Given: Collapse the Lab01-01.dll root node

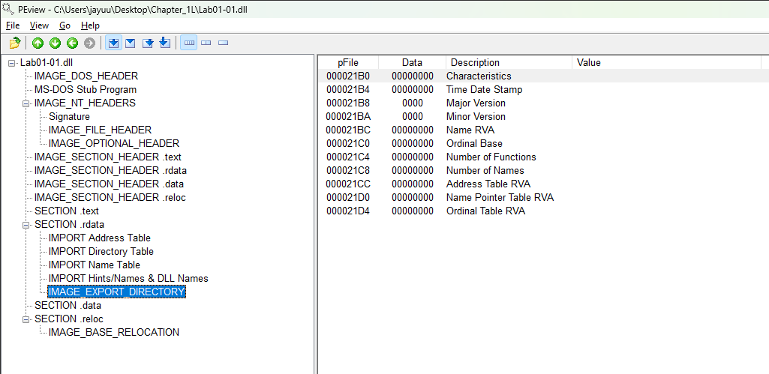Looking at the screenshot, I should click(x=12, y=63).
